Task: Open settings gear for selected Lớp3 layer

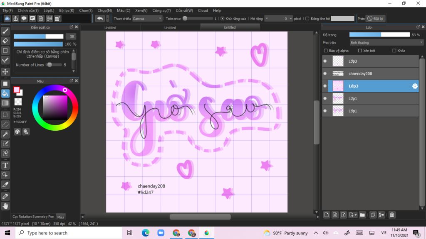Action: [414, 86]
